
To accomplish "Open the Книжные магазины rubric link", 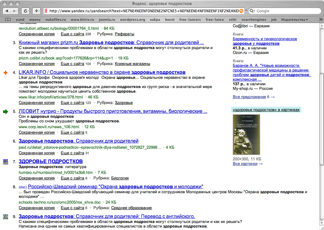I will pos(132,64).
